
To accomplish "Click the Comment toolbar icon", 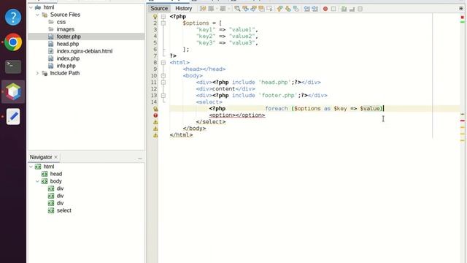I will click(344, 9).
